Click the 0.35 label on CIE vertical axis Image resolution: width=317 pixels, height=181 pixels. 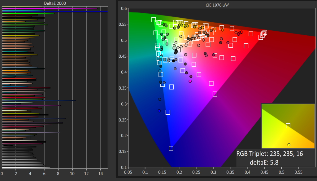(x=123, y=88)
